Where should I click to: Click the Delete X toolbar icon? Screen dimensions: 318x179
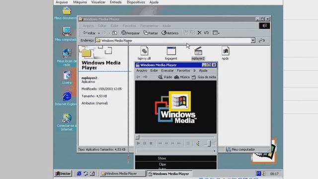click(199, 33)
